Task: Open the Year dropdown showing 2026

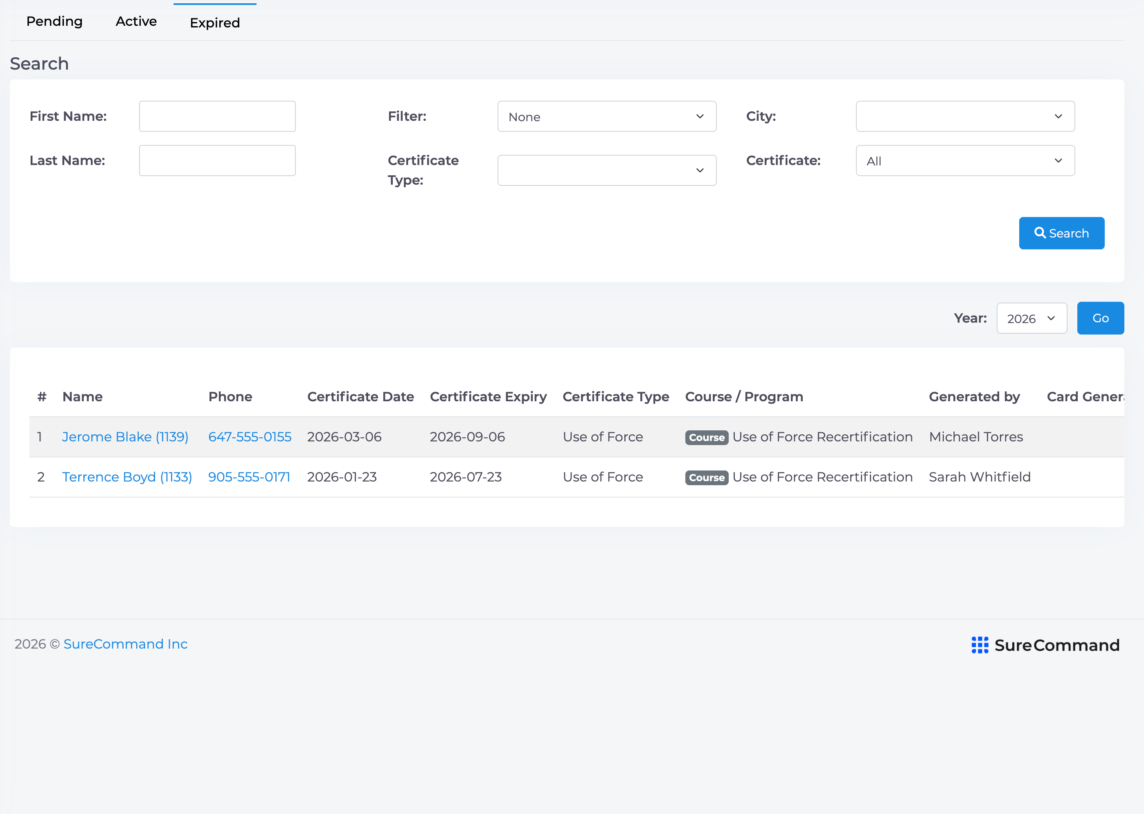Action: [1032, 318]
